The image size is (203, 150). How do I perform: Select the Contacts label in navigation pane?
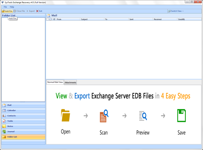11,116
